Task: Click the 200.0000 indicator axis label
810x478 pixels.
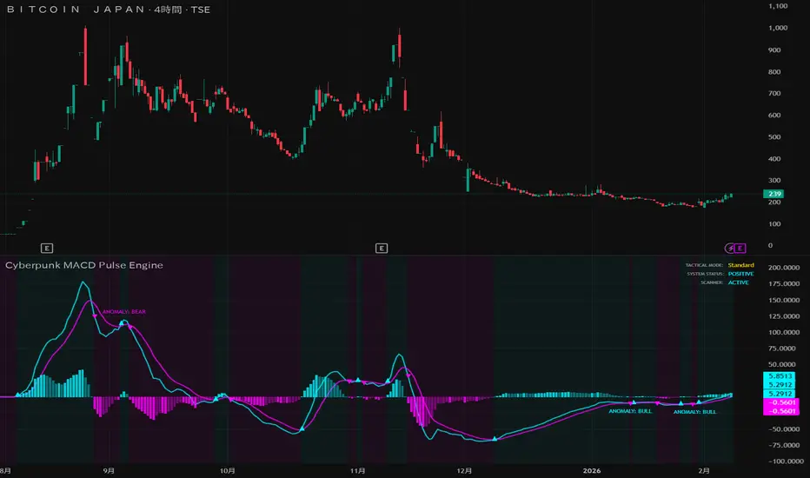Action: (x=784, y=268)
